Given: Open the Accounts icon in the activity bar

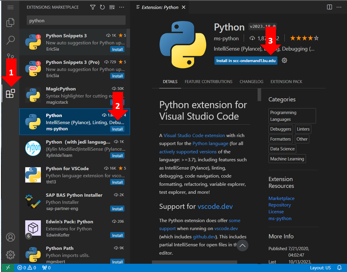Looking at the screenshot, I should [10, 237].
